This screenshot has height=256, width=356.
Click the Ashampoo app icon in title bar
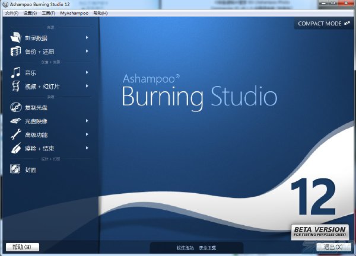pos(5,4)
